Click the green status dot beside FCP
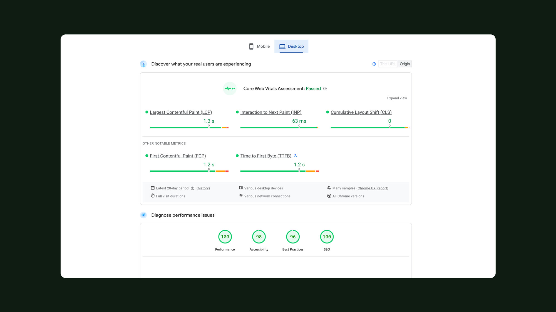Screen dimensions: 556x312 tap(147, 156)
